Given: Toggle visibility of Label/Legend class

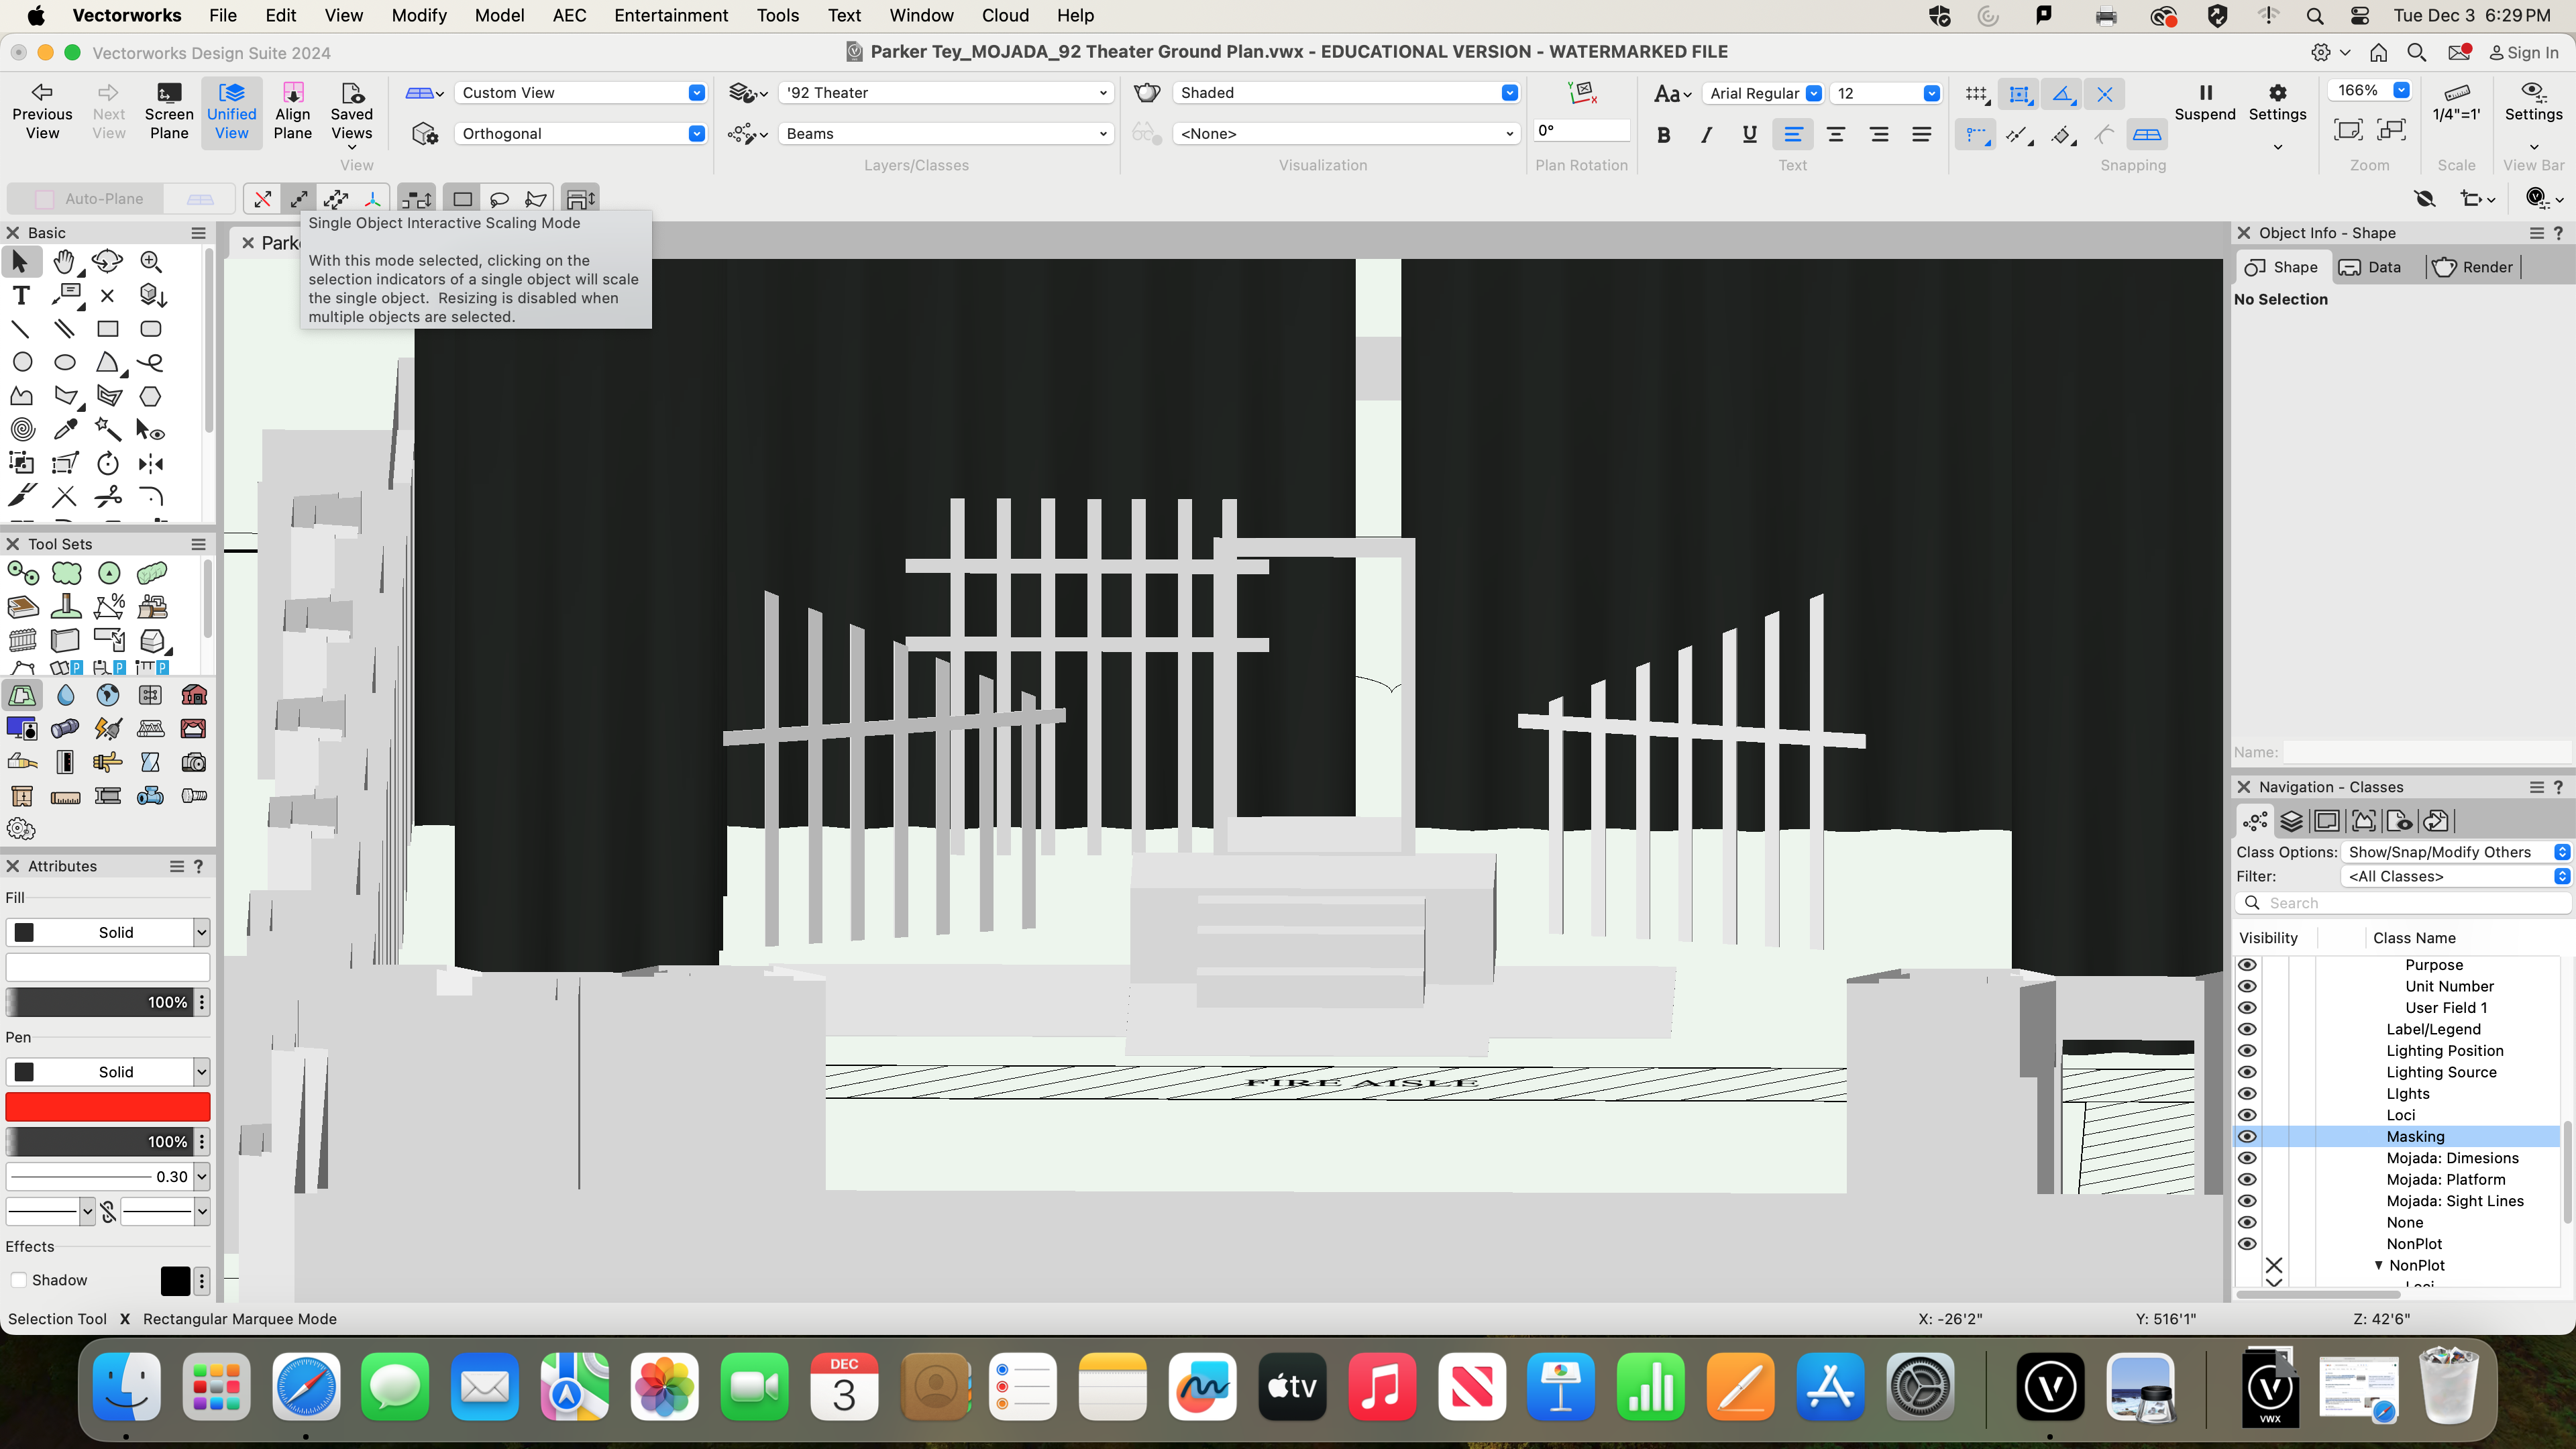Looking at the screenshot, I should tap(2247, 1029).
